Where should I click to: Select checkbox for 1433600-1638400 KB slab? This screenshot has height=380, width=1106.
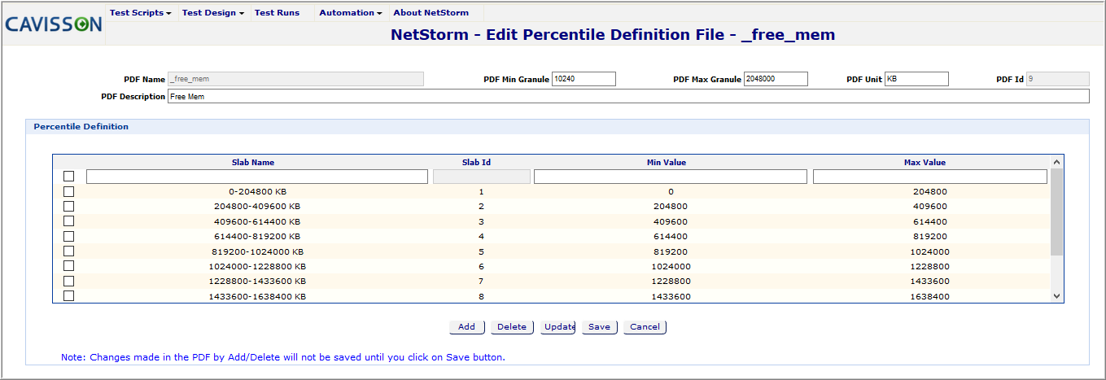pyautogui.click(x=68, y=295)
